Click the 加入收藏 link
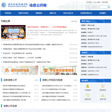Screen dimensions: 112x112 click(x=97, y=2)
